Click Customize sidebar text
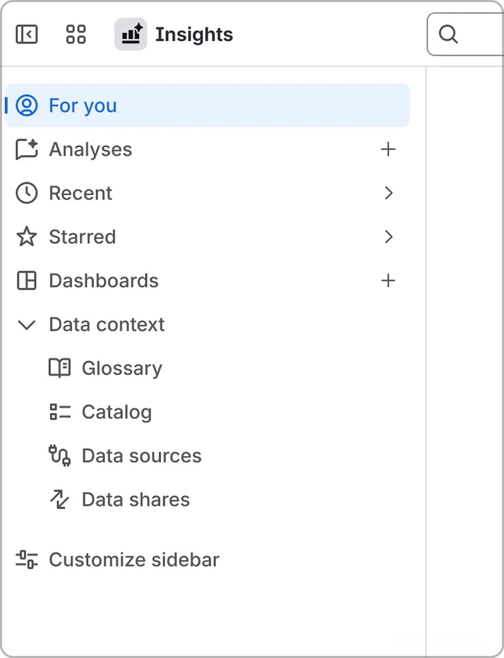 click(134, 560)
